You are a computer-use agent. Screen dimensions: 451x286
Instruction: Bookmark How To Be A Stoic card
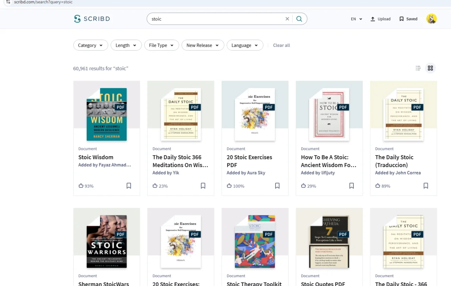click(352, 186)
